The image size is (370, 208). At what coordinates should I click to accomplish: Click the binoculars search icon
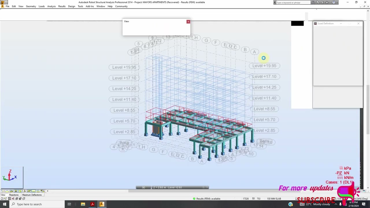click(x=313, y=3)
